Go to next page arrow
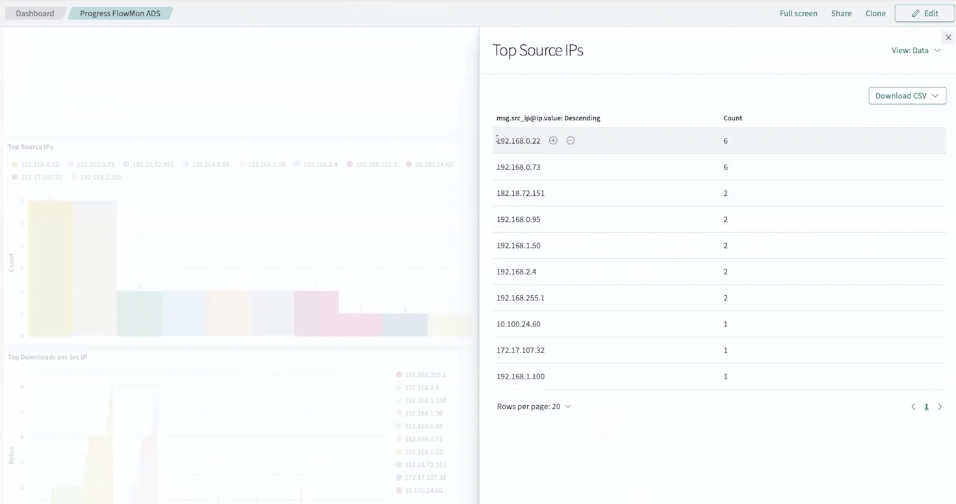Image resolution: width=956 pixels, height=504 pixels. click(x=940, y=406)
